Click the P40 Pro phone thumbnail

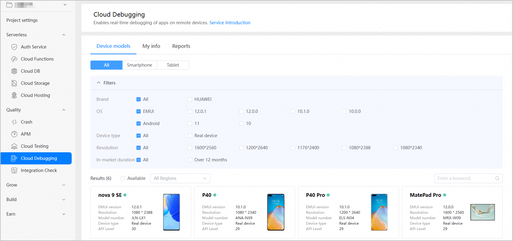[379, 212]
